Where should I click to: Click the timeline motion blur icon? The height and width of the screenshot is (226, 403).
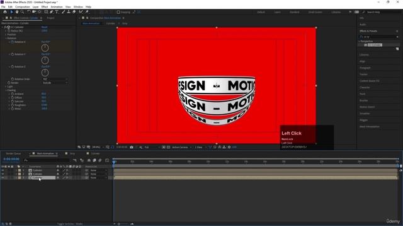[x=100, y=161]
